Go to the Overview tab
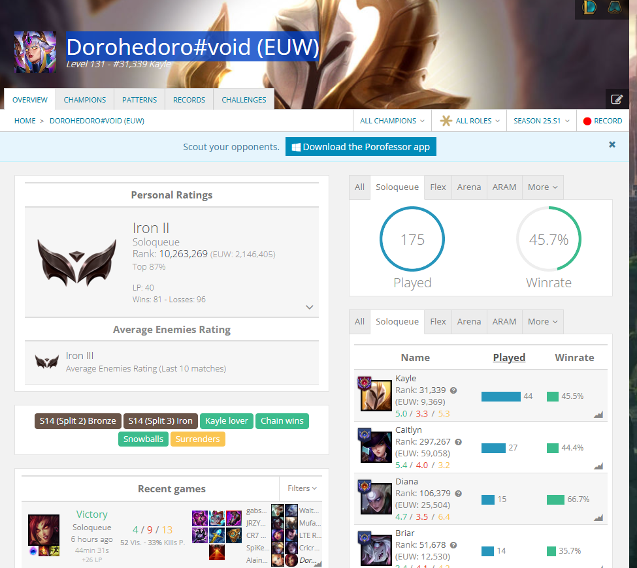Screen dimensions: 637x568 (x=29, y=99)
